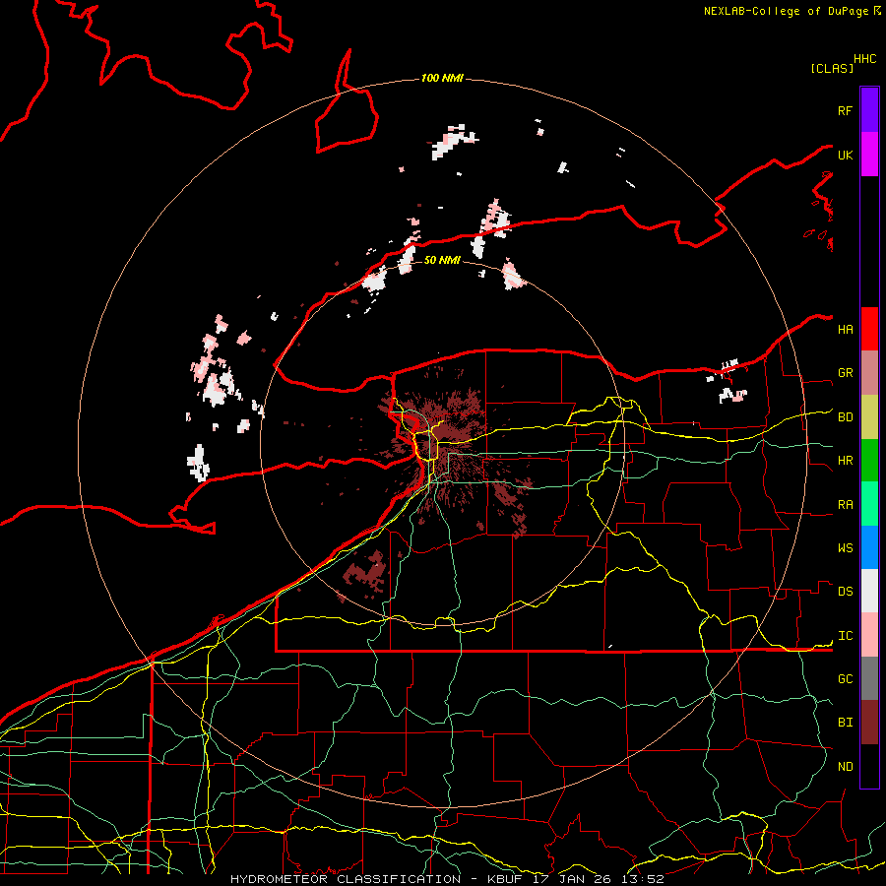This screenshot has height=886, width=886.
Task: Click the HYDROMETEOR CLASSIFICATION title text
Action: pyautogui.click(x=346, y=879)
